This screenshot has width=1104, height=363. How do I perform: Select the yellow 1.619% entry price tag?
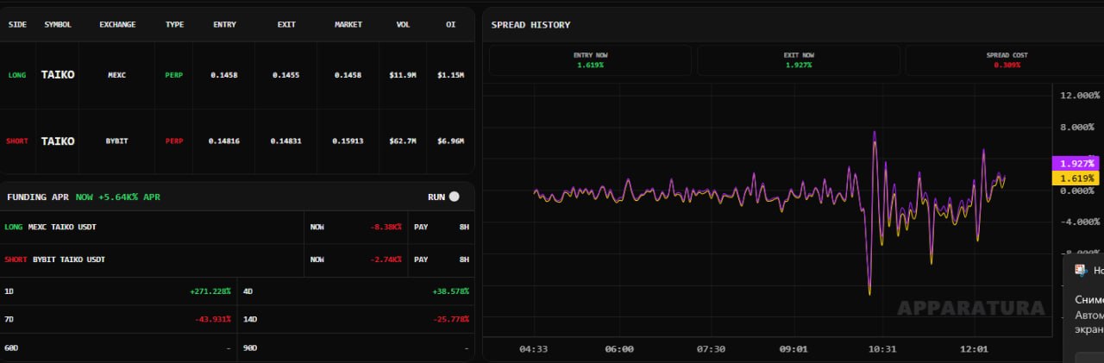pos(1075,178)
